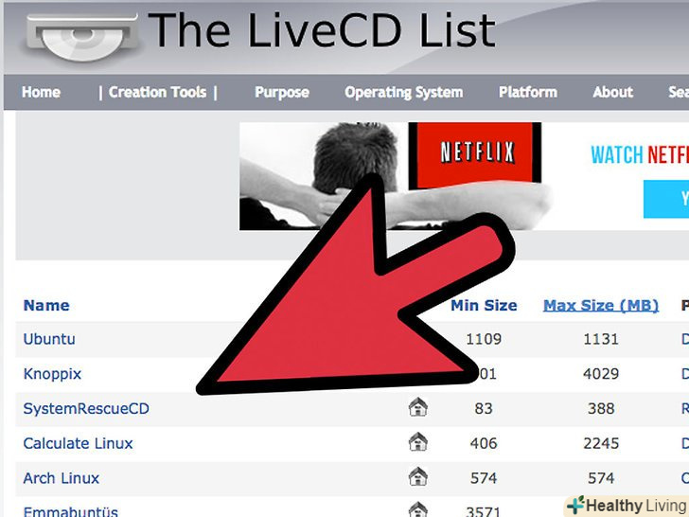
Task: Select SystemRescueCD max size value 388
Action: [601, 408]
